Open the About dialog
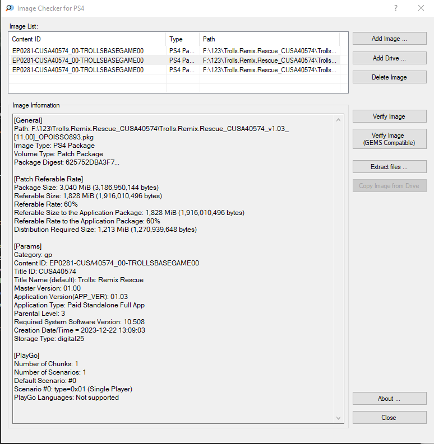The height and width of the screenshot is (444, 434). [389, 399]
